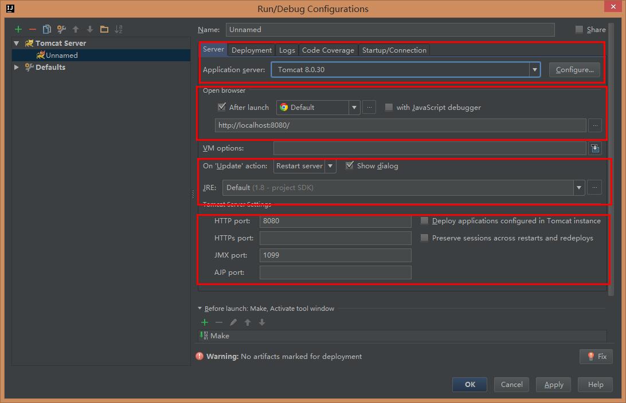Image resolution: width=626 pixels, height=403 pixels.
Task: Move the configuration up in the left toolbar
Action: point(76,29)
